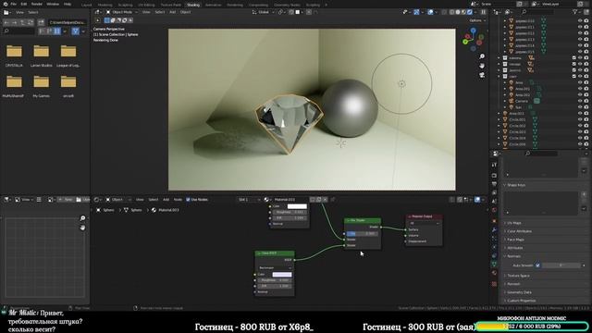Viewport: 592px width, 333px height.
Task: Click Glass BSDF Roughness slider
Action: coord(275,280)
